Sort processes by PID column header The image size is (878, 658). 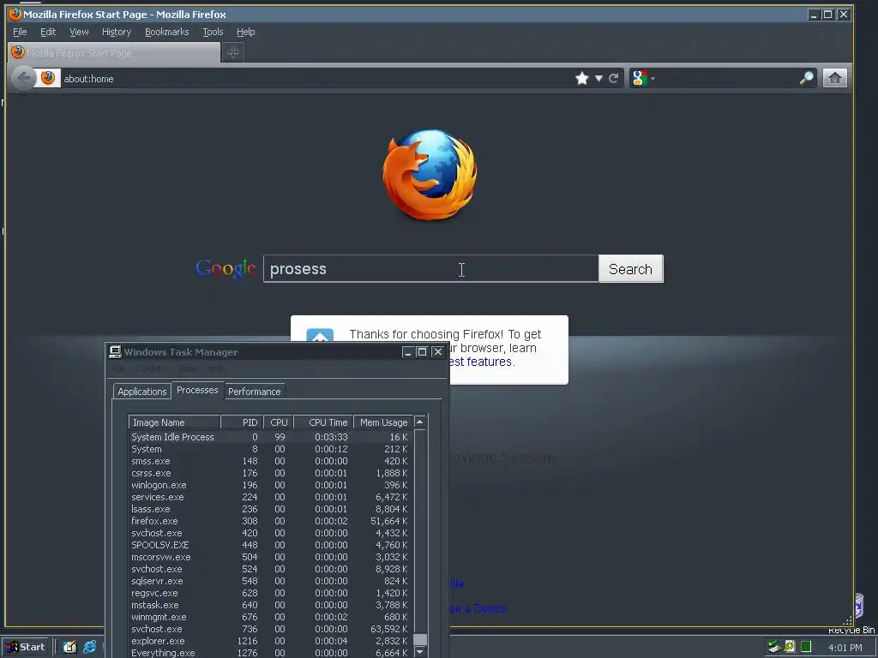tap(242, 422)
